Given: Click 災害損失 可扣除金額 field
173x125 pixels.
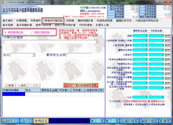Looking at the screenshot, I should click(x=156, y=55).
